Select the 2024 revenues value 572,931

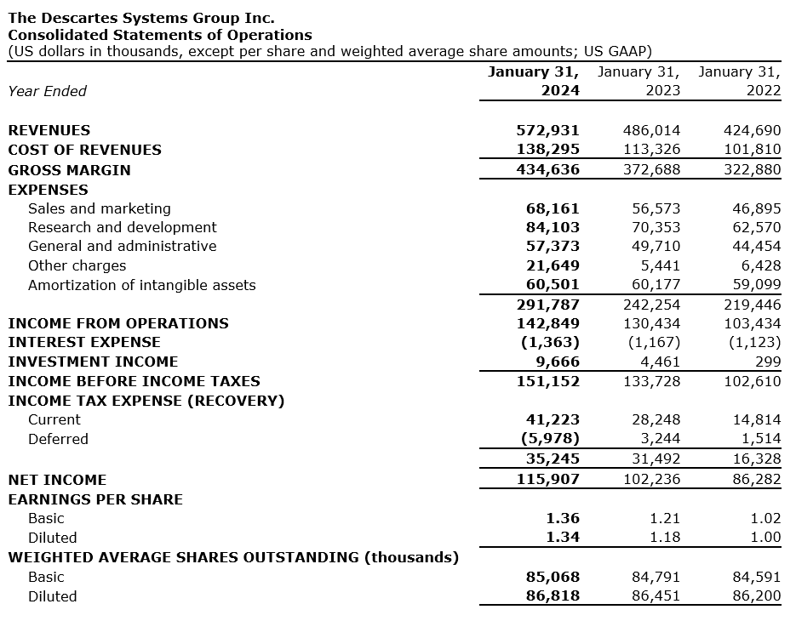point(547,130)
